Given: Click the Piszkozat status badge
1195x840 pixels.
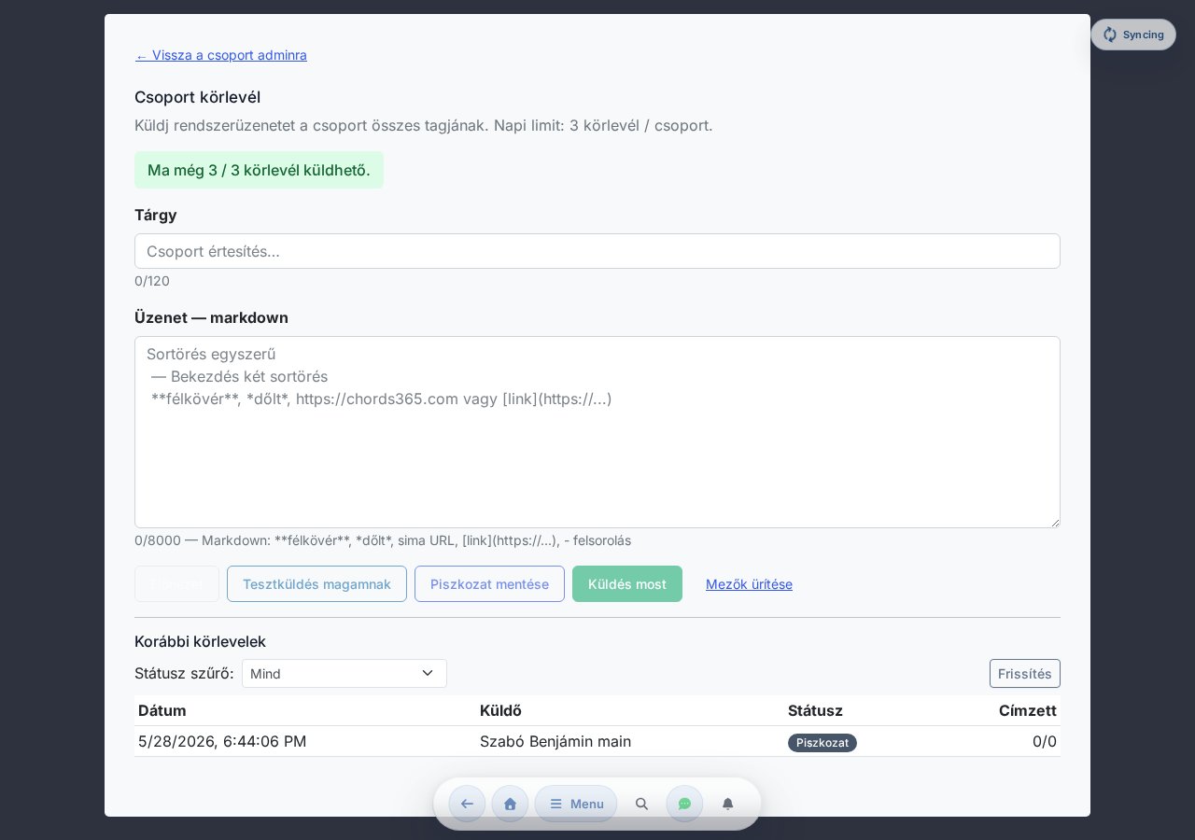Looking at the screenshot, I should coord(822,743).
